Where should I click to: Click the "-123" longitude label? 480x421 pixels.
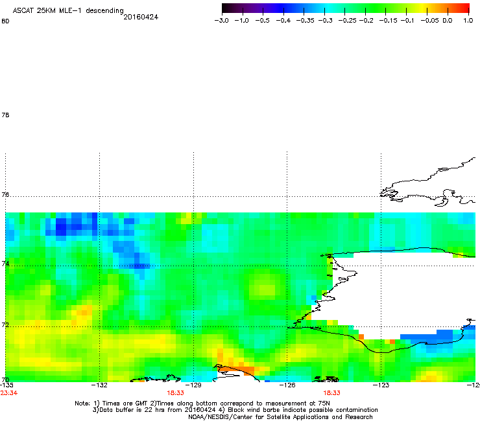(x=381, y=385)
